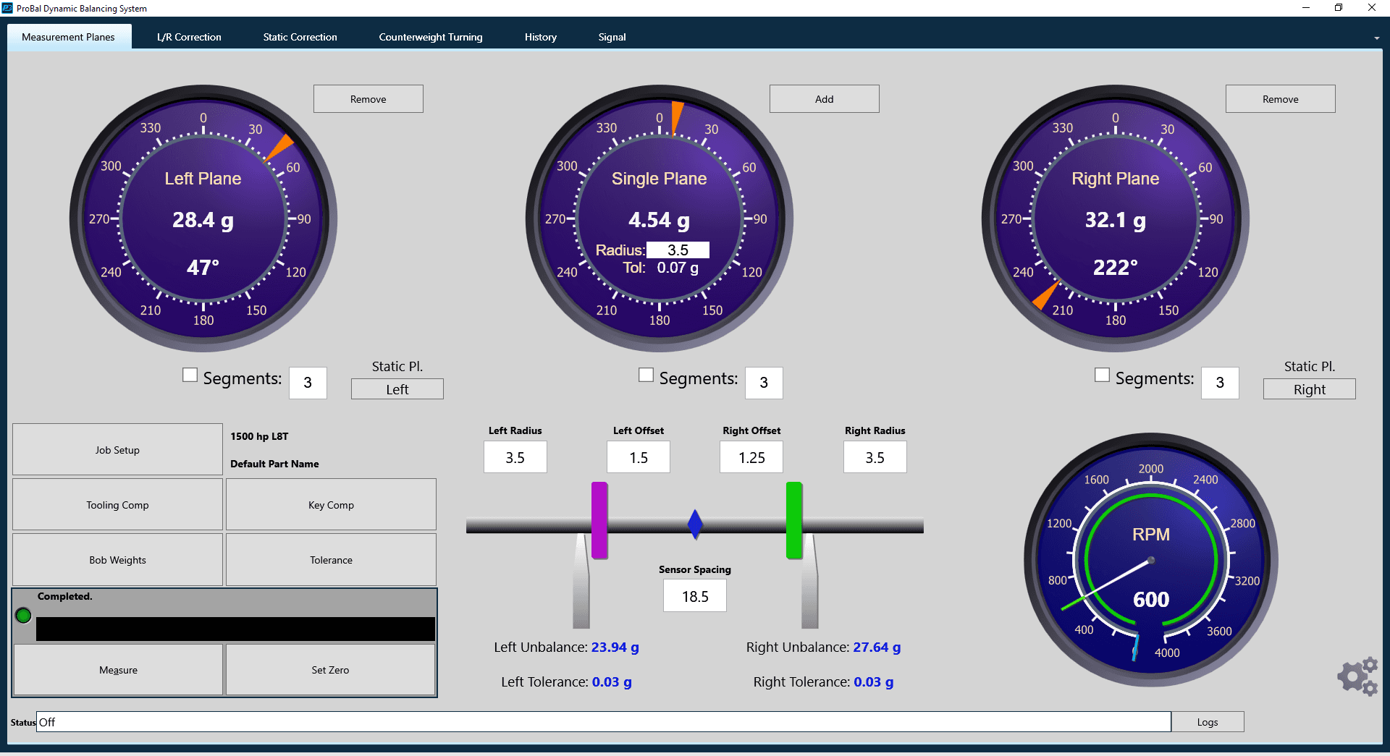Screen dimensions: 1390x756
Task: Toggle Segments checkbox under Right Plane
Action: pos(1102,374)
